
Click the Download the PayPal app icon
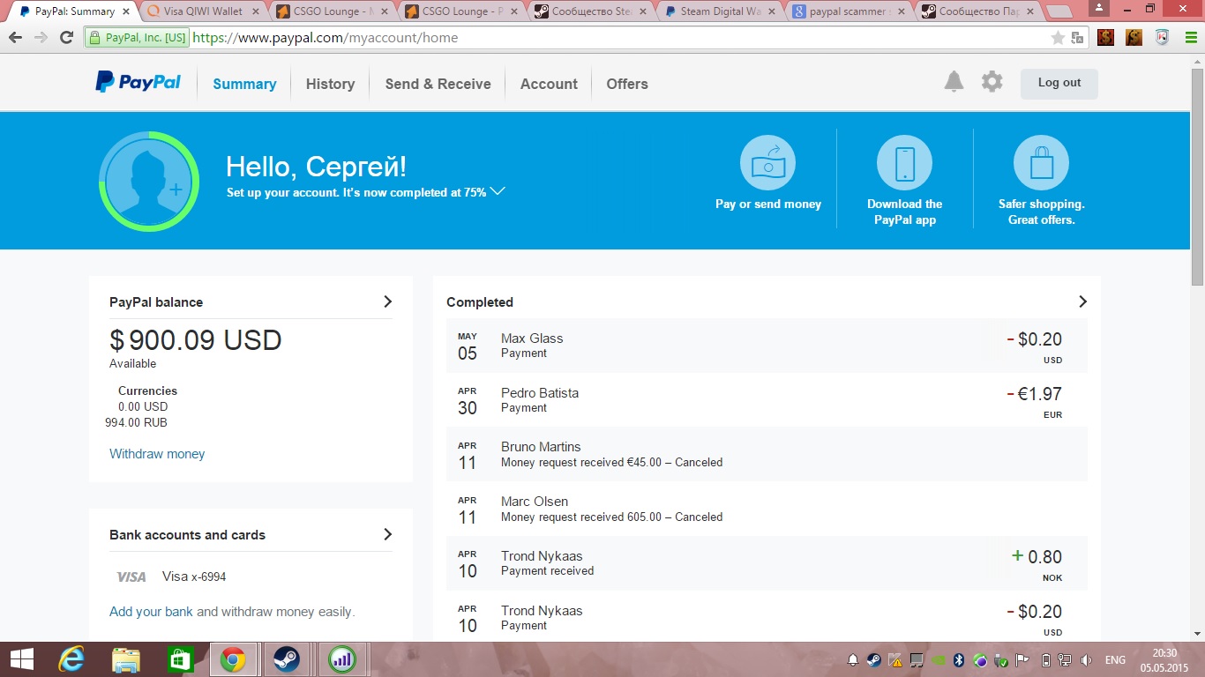point(904,163)
